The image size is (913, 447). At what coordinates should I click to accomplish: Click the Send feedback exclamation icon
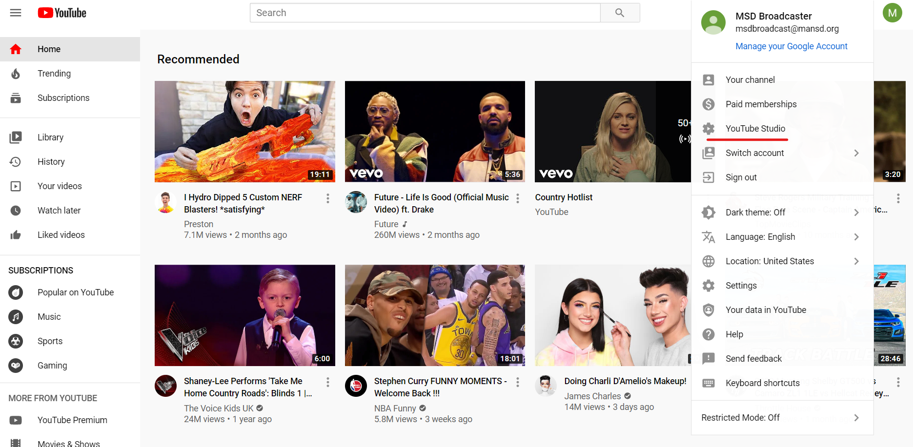click(x=709, y=359)
